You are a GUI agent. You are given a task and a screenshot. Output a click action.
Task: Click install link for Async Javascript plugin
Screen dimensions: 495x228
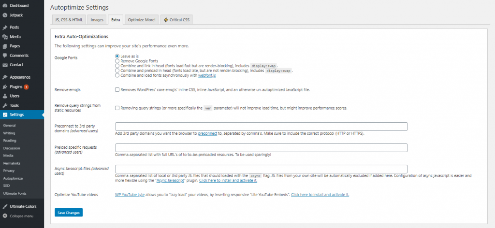point(228,181)
